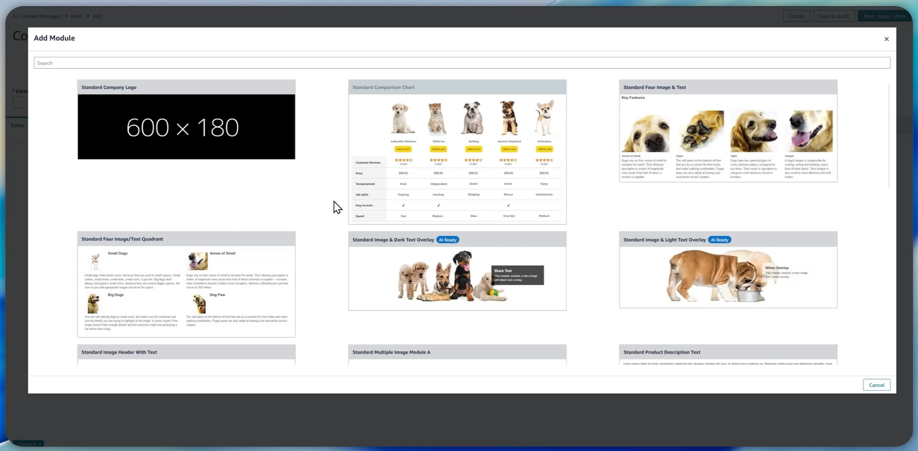Close the Add Module dialog with X
Viewport: 918px width, 451px height.
pyautogui.click(x=886, y=39)
